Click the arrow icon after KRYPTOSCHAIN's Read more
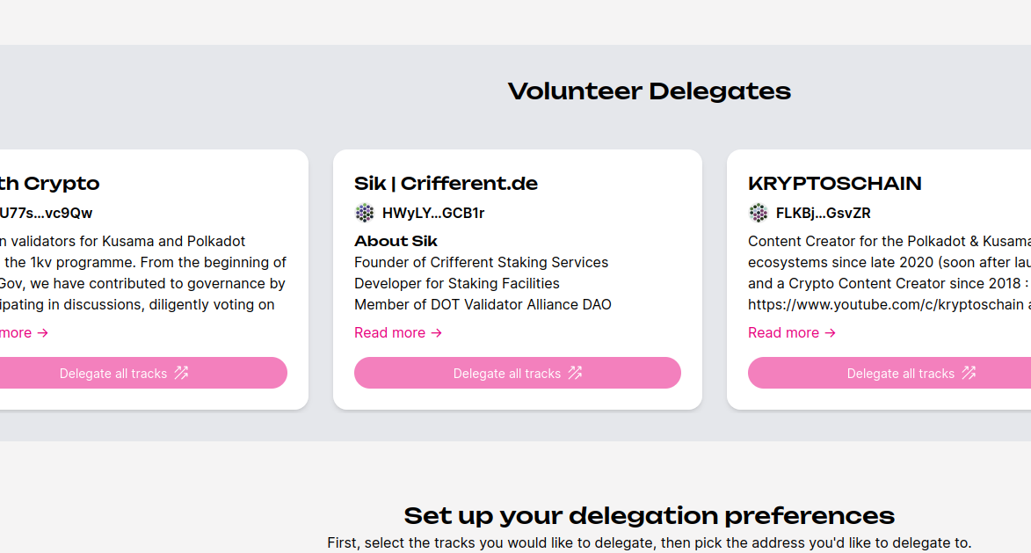1031x553 pixels. pyautogui.click(x=829, y=332)
